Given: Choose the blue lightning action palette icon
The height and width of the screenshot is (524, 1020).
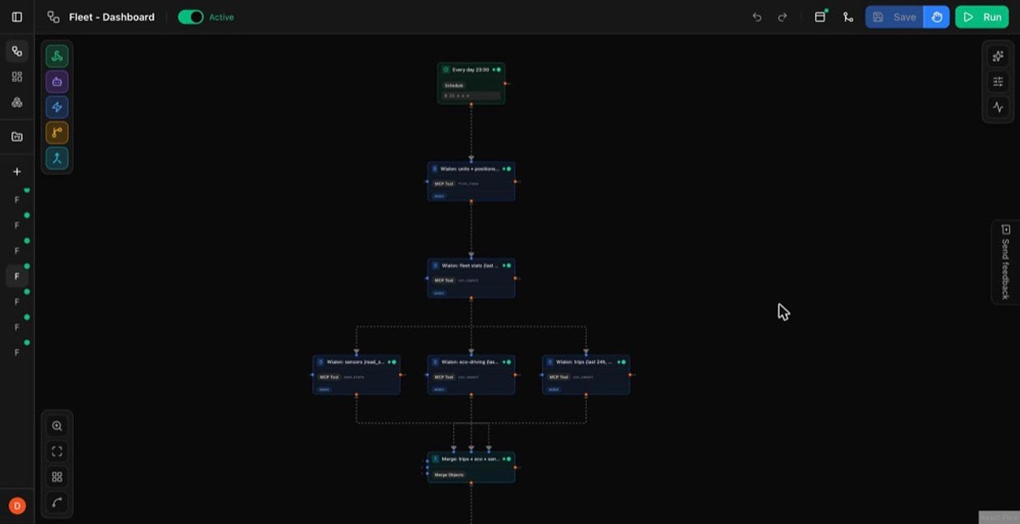Looking at the screenshot, I should 57,107.
